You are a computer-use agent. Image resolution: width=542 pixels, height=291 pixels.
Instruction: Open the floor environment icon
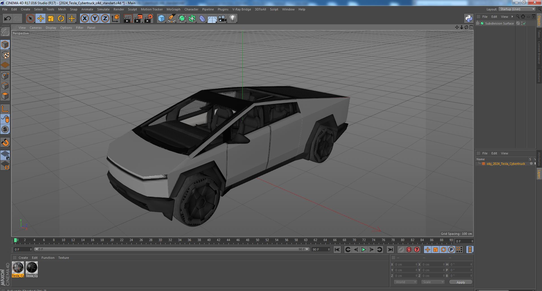212,19
